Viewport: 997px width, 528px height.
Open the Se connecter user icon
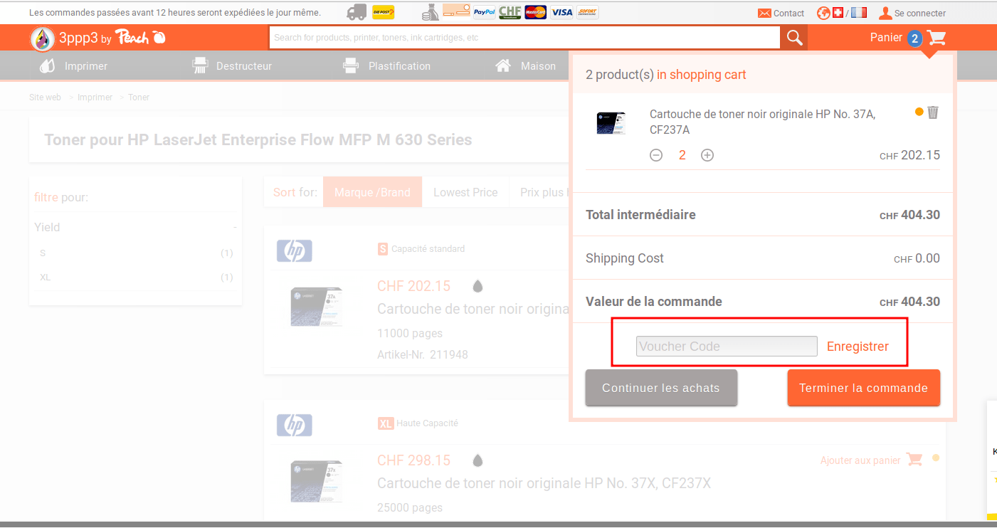pos(885,13)
